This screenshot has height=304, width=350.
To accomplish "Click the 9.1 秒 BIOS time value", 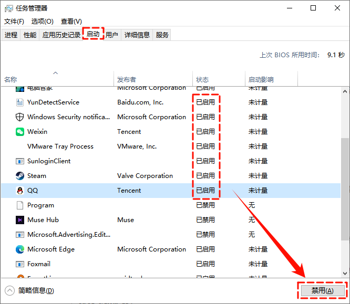I will tap(336, 55).
